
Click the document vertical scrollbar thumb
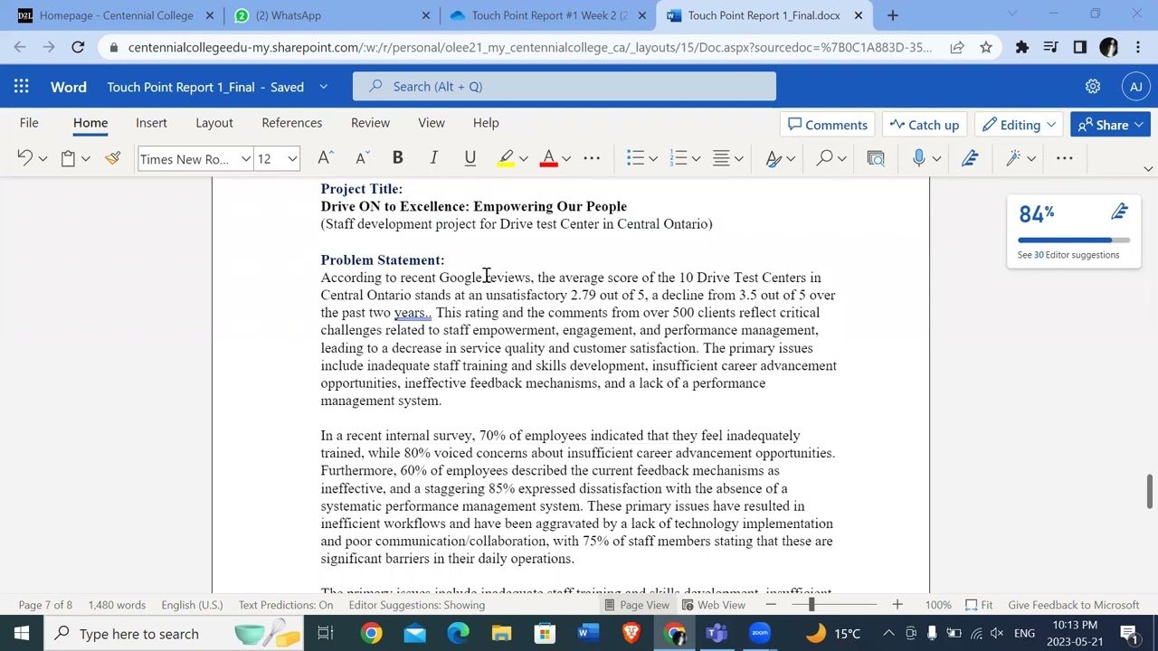pyautogui.click(x=1150, y=491)
